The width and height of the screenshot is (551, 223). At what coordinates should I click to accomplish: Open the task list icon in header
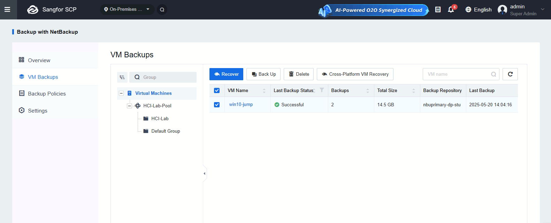[438, 10]
